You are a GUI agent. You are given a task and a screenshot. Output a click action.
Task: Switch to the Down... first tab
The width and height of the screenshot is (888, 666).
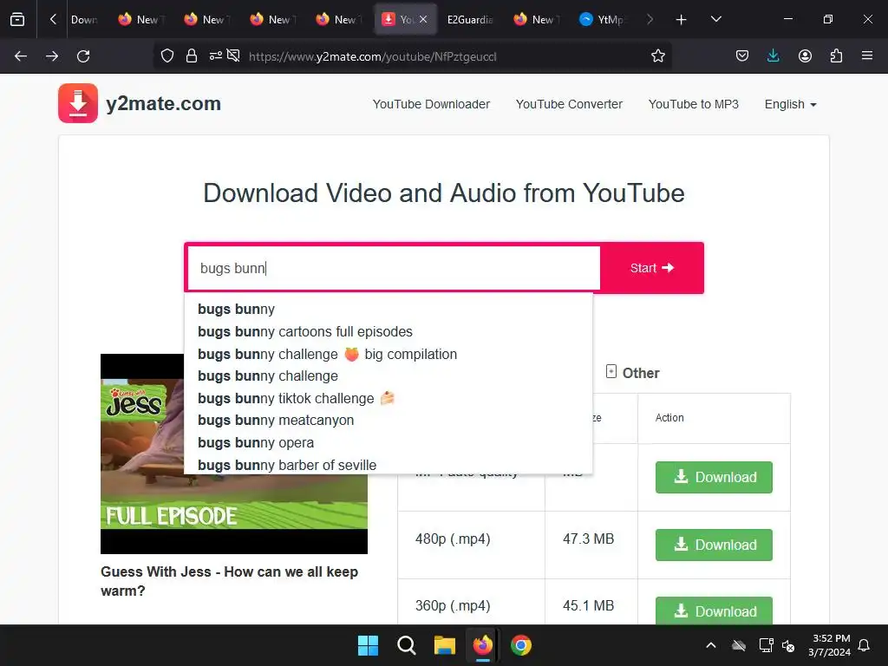85,20
